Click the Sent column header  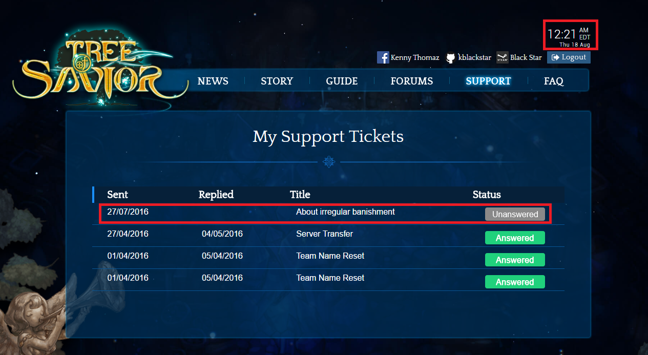(117, 195)
